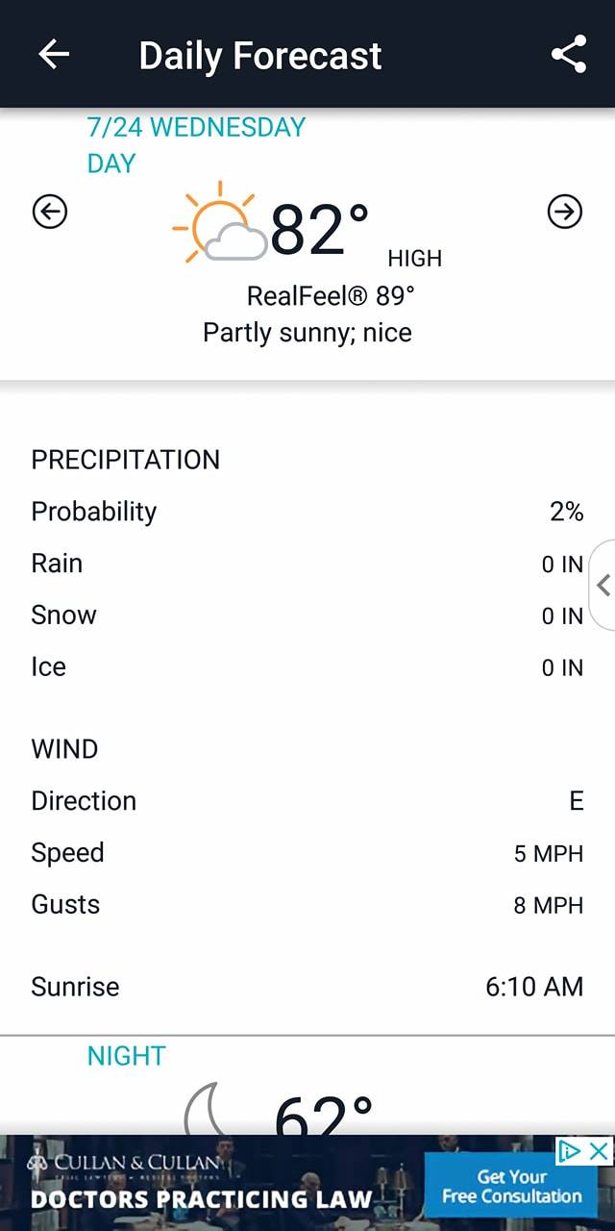
Task: Tap the partly sunny weather icon
Action: [219, 223]
